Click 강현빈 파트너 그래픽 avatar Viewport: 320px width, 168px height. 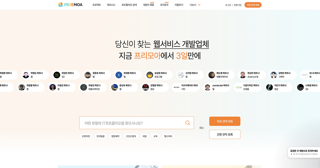[273, 75]
